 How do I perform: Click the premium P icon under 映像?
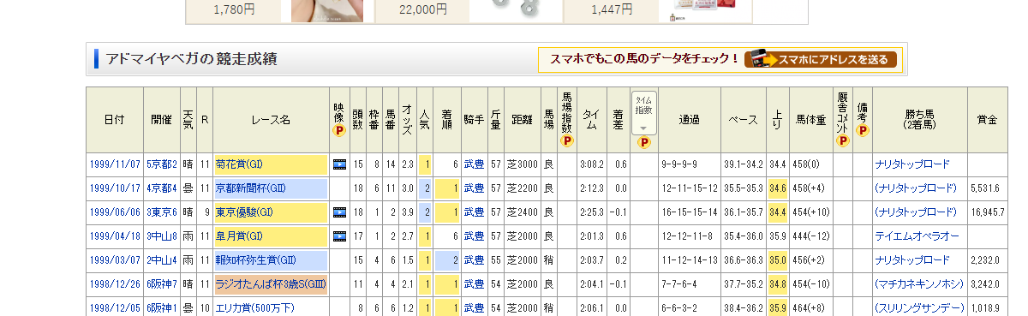click(x=339, y=131)
